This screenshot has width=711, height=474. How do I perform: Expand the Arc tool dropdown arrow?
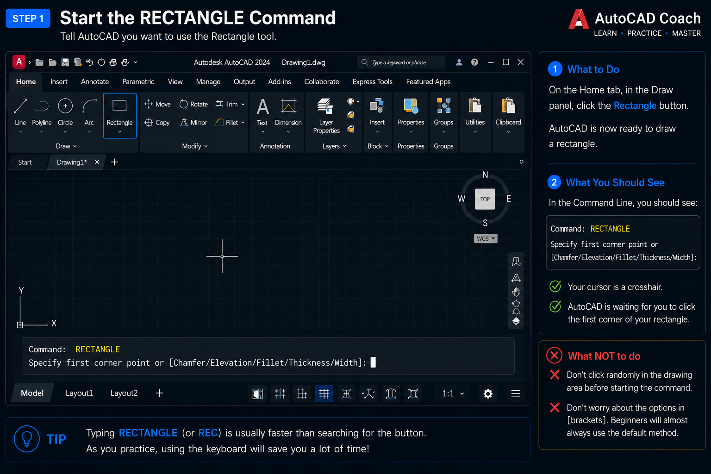(89, 132)
